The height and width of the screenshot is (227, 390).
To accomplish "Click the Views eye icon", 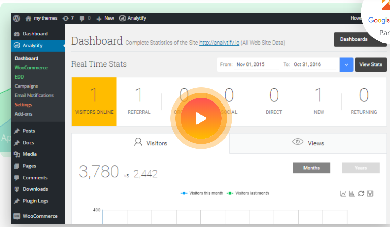I will (x=298, y=142).
